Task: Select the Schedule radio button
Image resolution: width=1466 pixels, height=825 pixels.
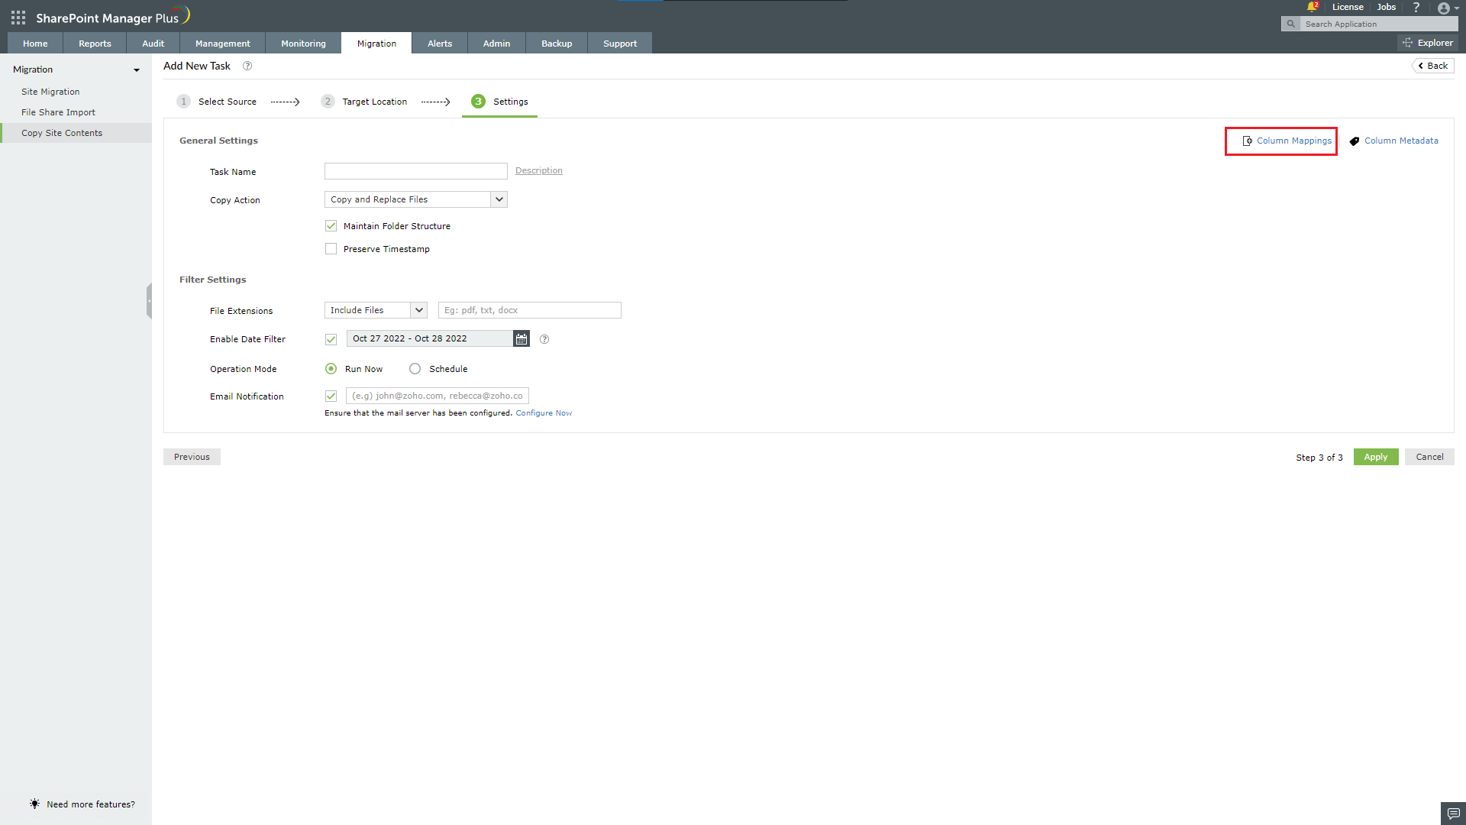Action: click(415, 368)
